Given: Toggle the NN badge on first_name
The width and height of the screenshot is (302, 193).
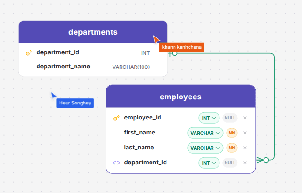Looking at the screenshot, I should point(232,133).
